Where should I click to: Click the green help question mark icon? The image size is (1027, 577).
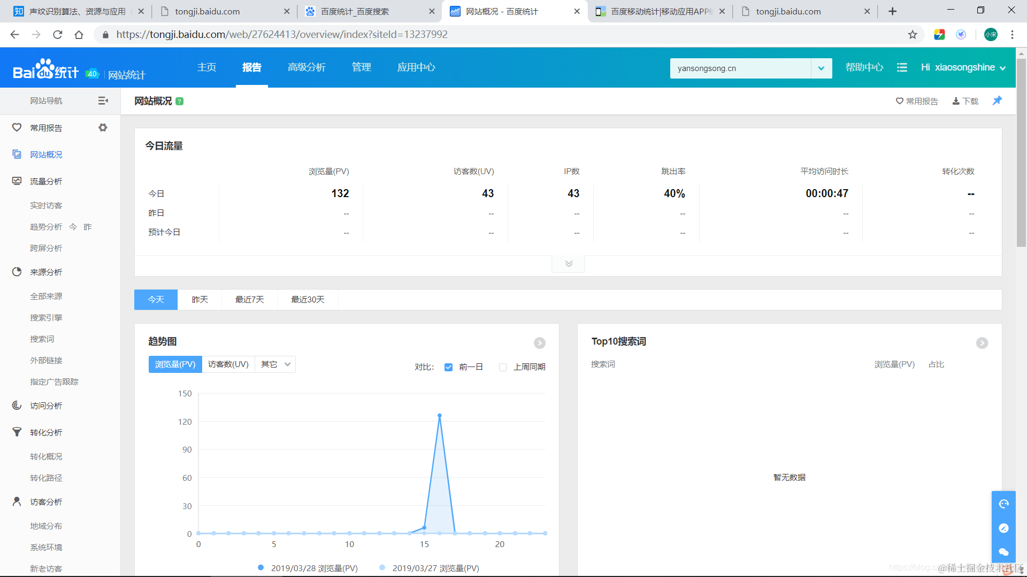180,102
